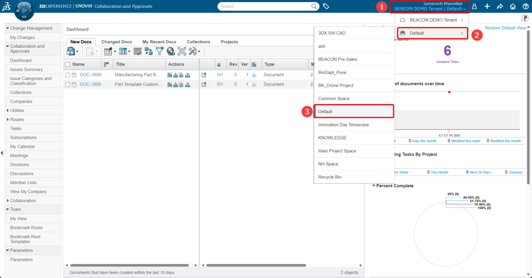Open the help question mark icon
Viewport: 532px width, 278px height.
click(x=525, y=6)
